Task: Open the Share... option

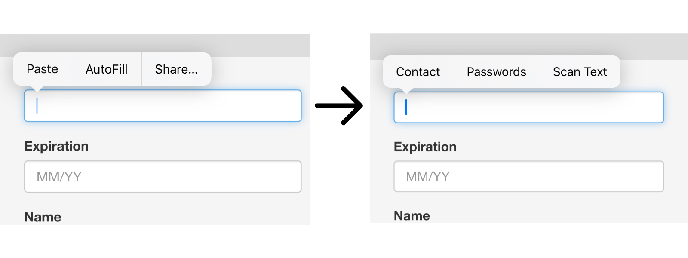Action: coord(176,69)
